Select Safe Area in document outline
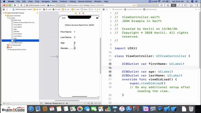 17,20
